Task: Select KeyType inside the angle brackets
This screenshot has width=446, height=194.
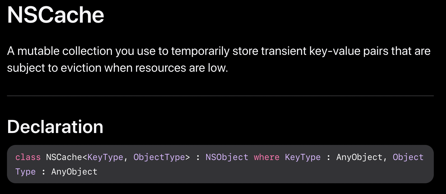Action: coord(105,157)
